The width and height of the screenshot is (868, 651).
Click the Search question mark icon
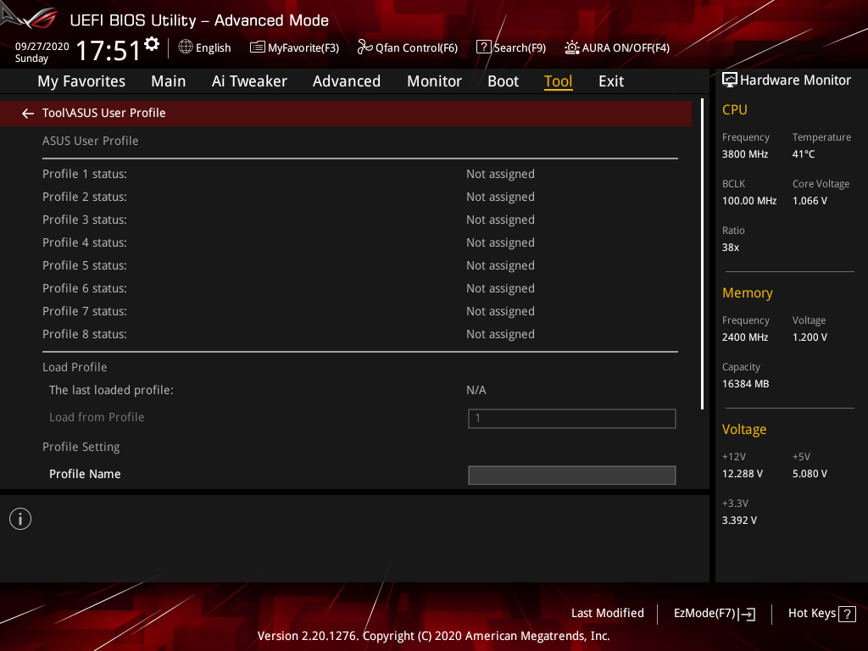click(483, 47)
